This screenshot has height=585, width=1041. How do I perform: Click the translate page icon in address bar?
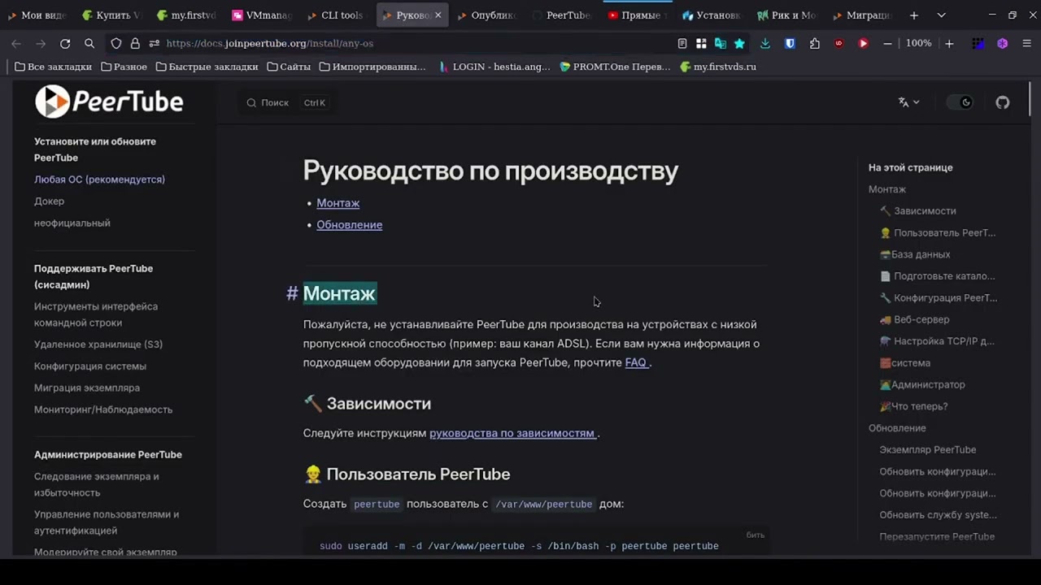(x=720, y=43)
